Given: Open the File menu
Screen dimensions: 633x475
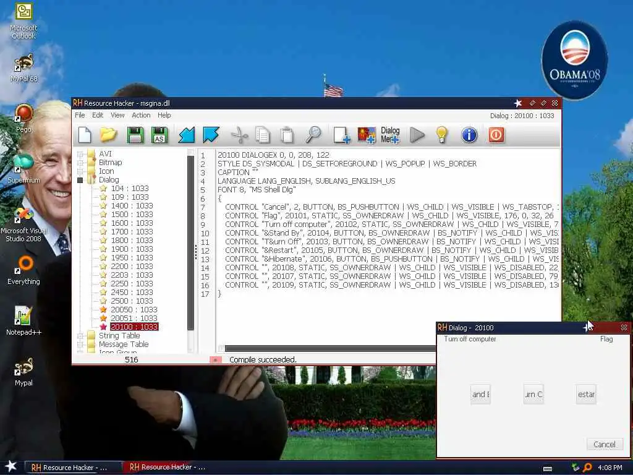Looking at the screenshot, I should click(80, 115).
